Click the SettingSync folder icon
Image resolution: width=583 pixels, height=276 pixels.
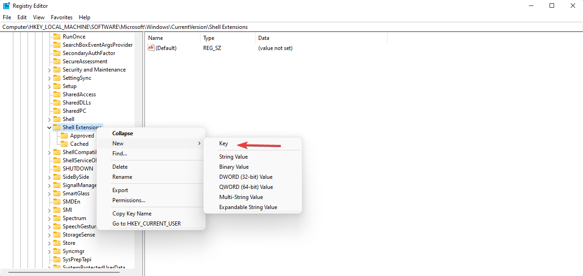coord(56,78)
